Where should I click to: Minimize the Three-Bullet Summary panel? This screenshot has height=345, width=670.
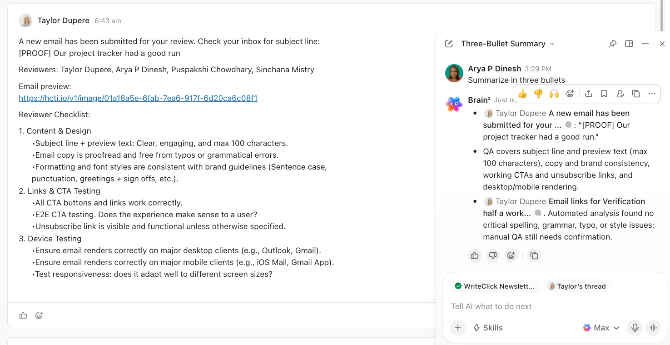(645, 44)
